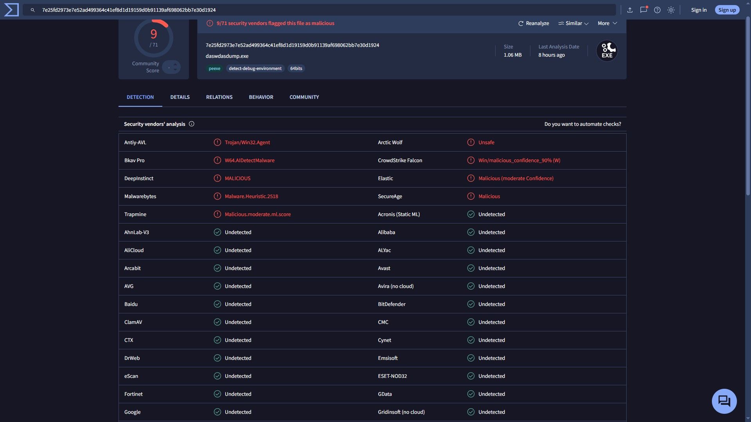Click the 64bits tag
Image resolution: width=751 pixels, height=422 pixels.
[x=296, y=68]
